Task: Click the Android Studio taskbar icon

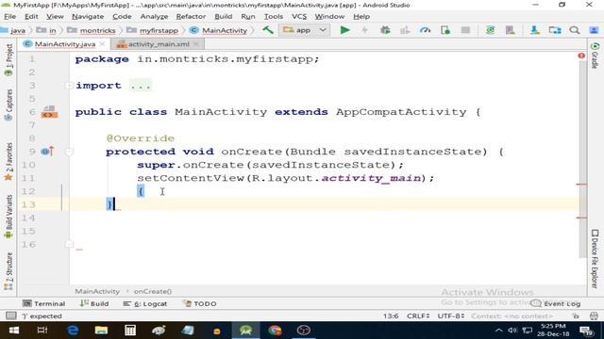Action: pyautogui.click(x=245, y=331)
